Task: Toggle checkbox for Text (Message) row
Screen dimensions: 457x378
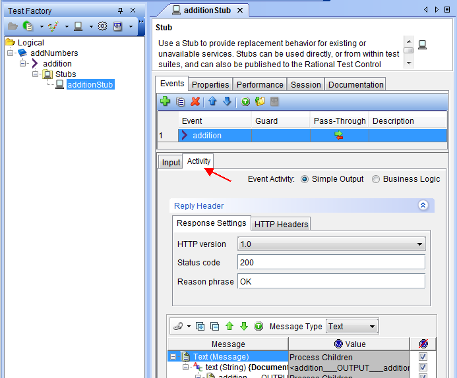Action: (x=423, y=356)
